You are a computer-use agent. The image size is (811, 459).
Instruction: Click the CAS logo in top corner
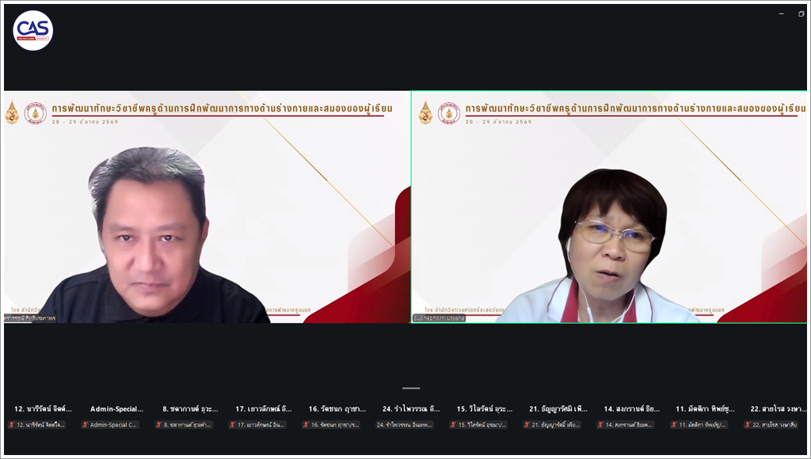(x=33, y=31)
